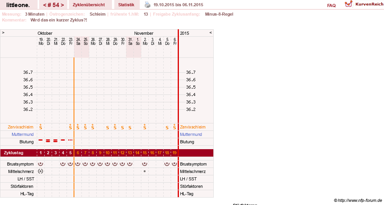This screenshot has height=205, width=384.
Task: Click the Muttermund label on left
Action: point(23,134)
